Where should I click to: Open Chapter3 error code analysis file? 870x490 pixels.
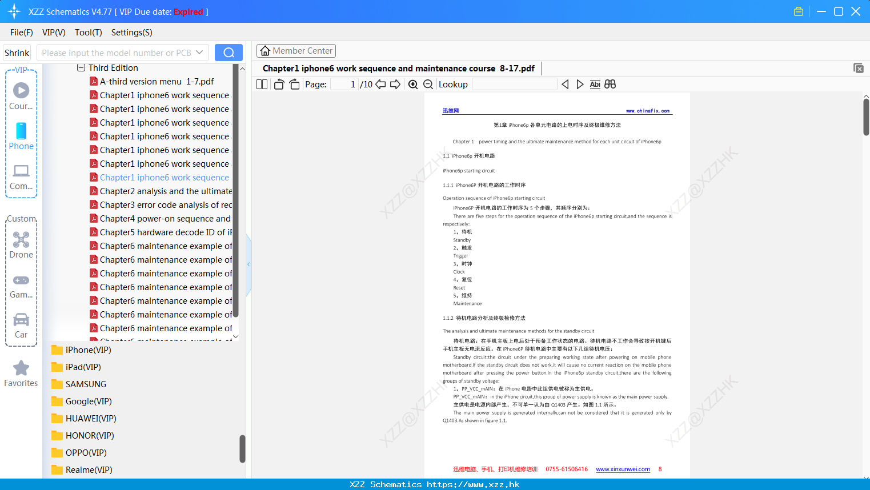coord(161,205)
